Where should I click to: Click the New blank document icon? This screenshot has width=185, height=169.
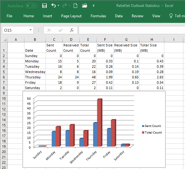click(x=75, y=6)
